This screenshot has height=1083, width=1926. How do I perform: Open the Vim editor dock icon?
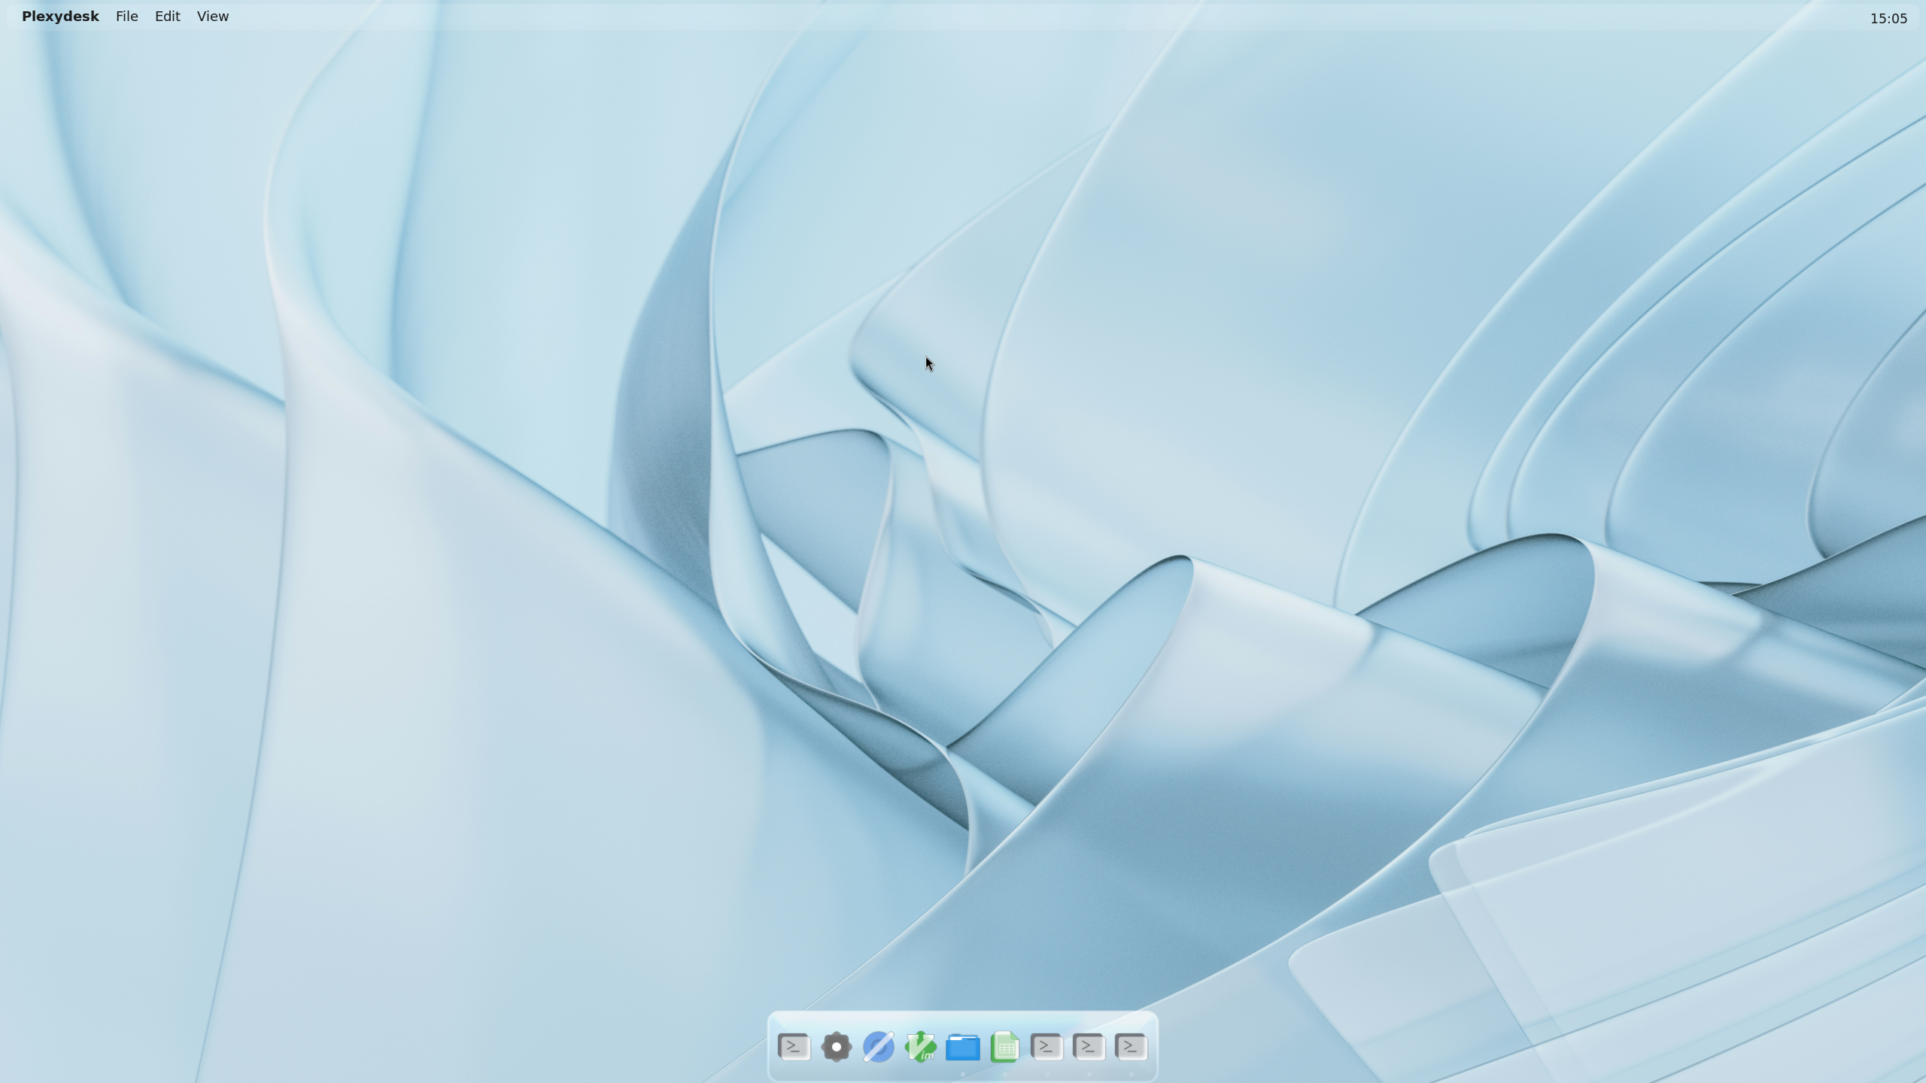[920, 1046]
